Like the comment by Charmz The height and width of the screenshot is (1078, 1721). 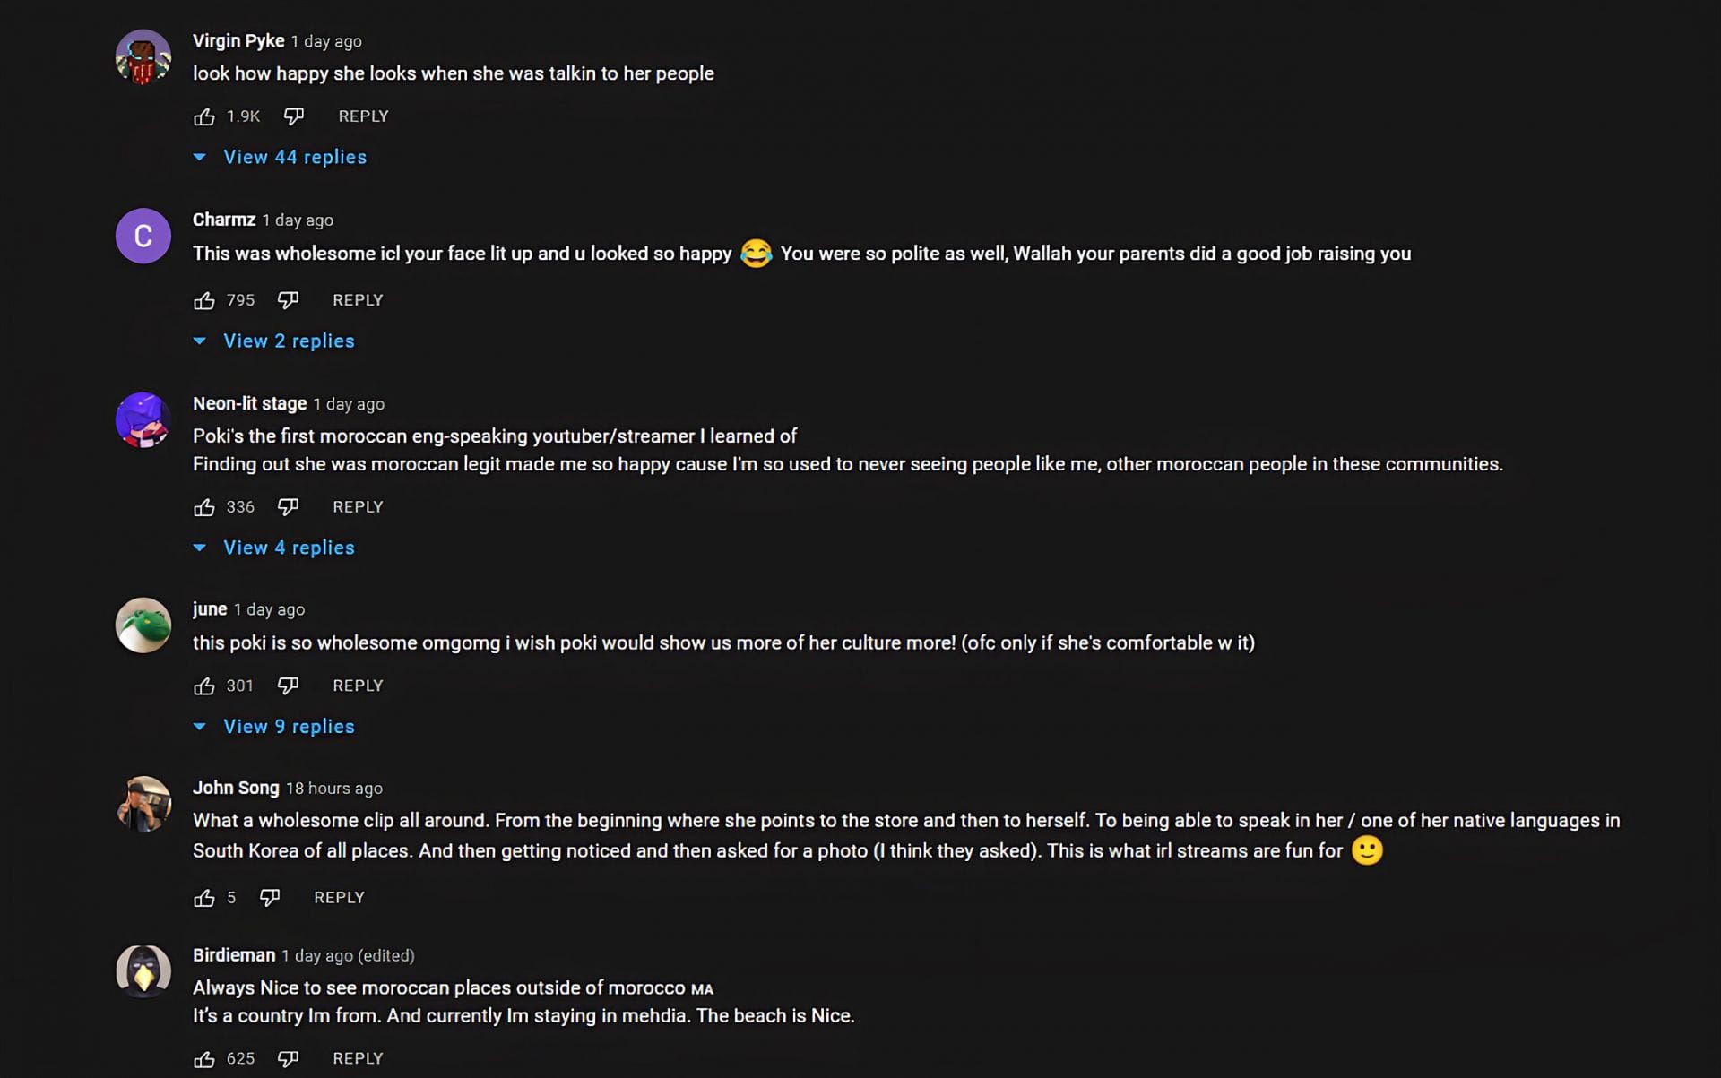pyautogui.click(x=204, y=300)
